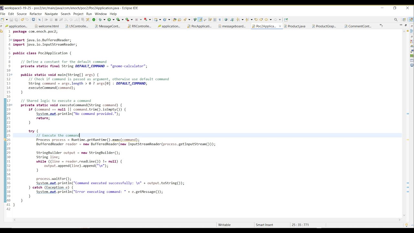Switch to the Product.java tab

tap(294, 26)
